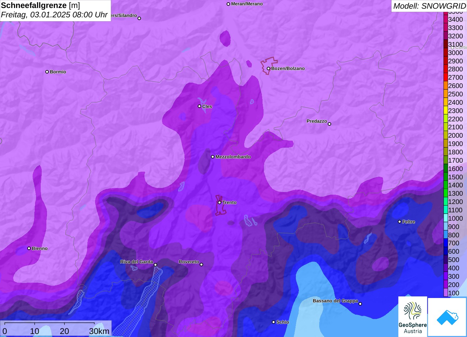Click the blue snow-house app logo
Viewport: 467px width, 337px height.
point(447,317)
